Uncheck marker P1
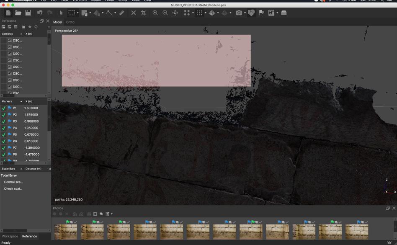The image size is (397, 245). tap(3, 108)
